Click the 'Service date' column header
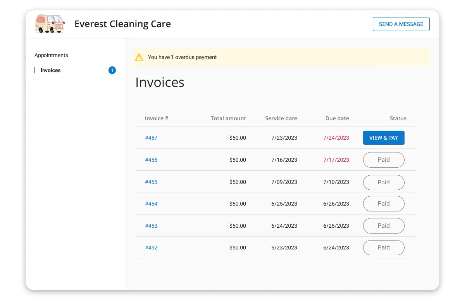The width and height of the screenshot is (465, 308). point(281,118)
